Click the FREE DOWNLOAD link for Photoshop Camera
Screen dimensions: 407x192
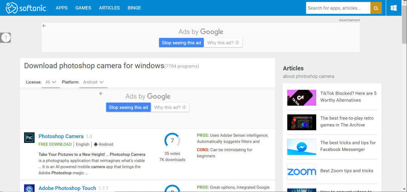coord(55,144)
